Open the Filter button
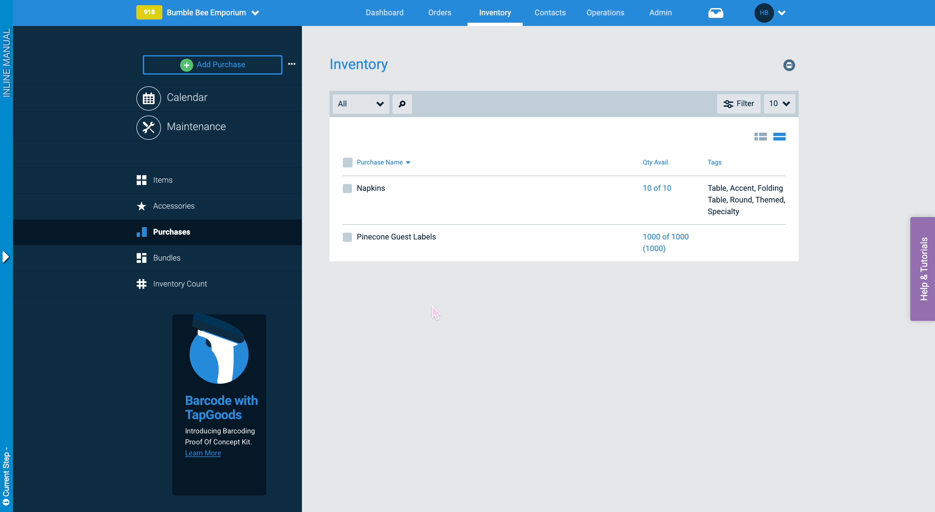Image resolution: width=935 pixels, height=512 pixels. pyautogui.click(x=738, y=104)
